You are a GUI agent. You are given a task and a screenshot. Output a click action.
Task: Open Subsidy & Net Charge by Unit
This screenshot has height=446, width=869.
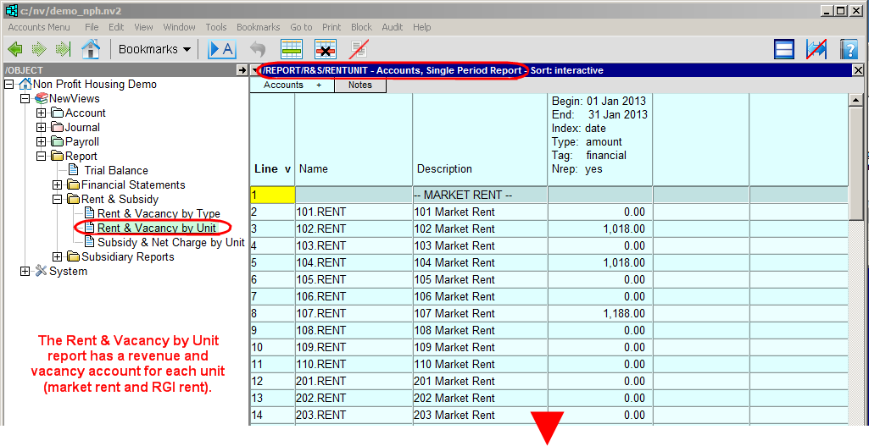tap(170, 243)
